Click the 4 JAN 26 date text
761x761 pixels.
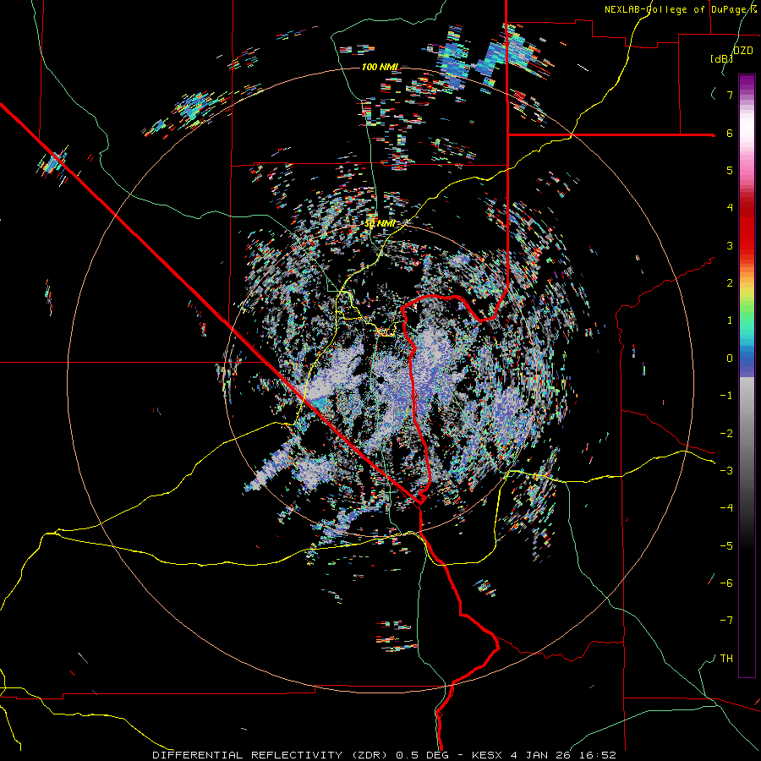542,755
